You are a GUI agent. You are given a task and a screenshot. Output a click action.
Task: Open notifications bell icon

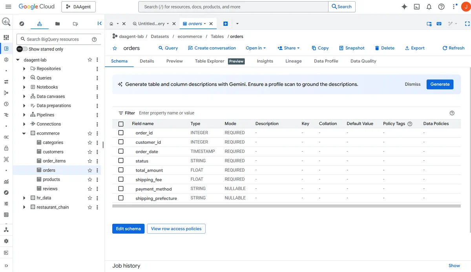coord(429,7)
